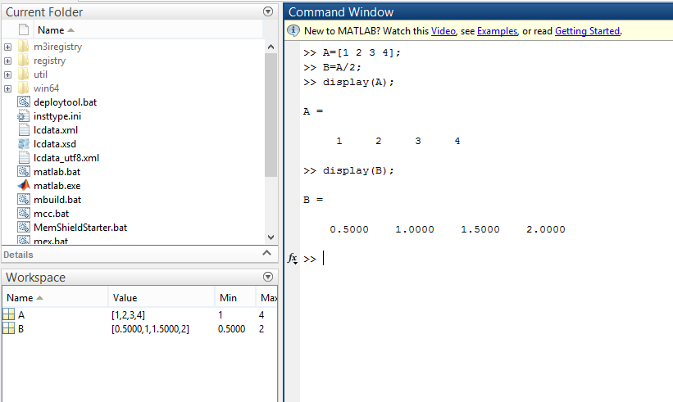
Task: Select the mcc.bat file name
Action: tap(52, 214)
